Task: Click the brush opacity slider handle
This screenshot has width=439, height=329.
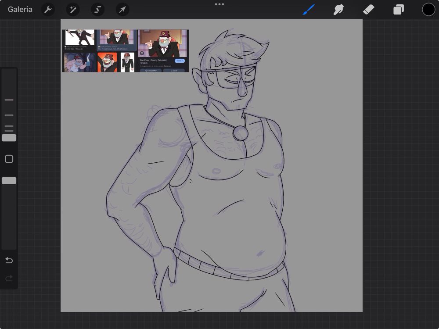Action: click(9, 180)
